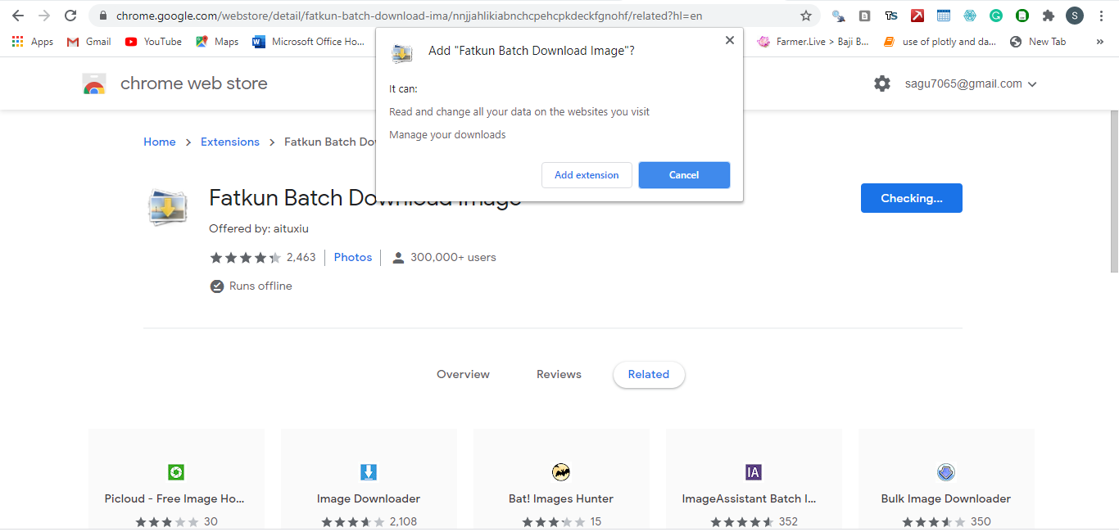The width and height of the screenshot is (1119, 532).
Task: Open the Grammarly extension icon
Action: pos(996,16)
